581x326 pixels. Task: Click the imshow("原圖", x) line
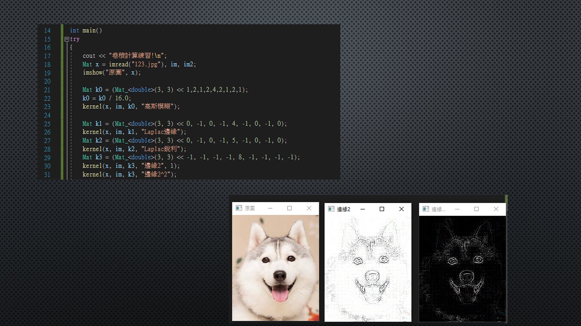point(111,72)
